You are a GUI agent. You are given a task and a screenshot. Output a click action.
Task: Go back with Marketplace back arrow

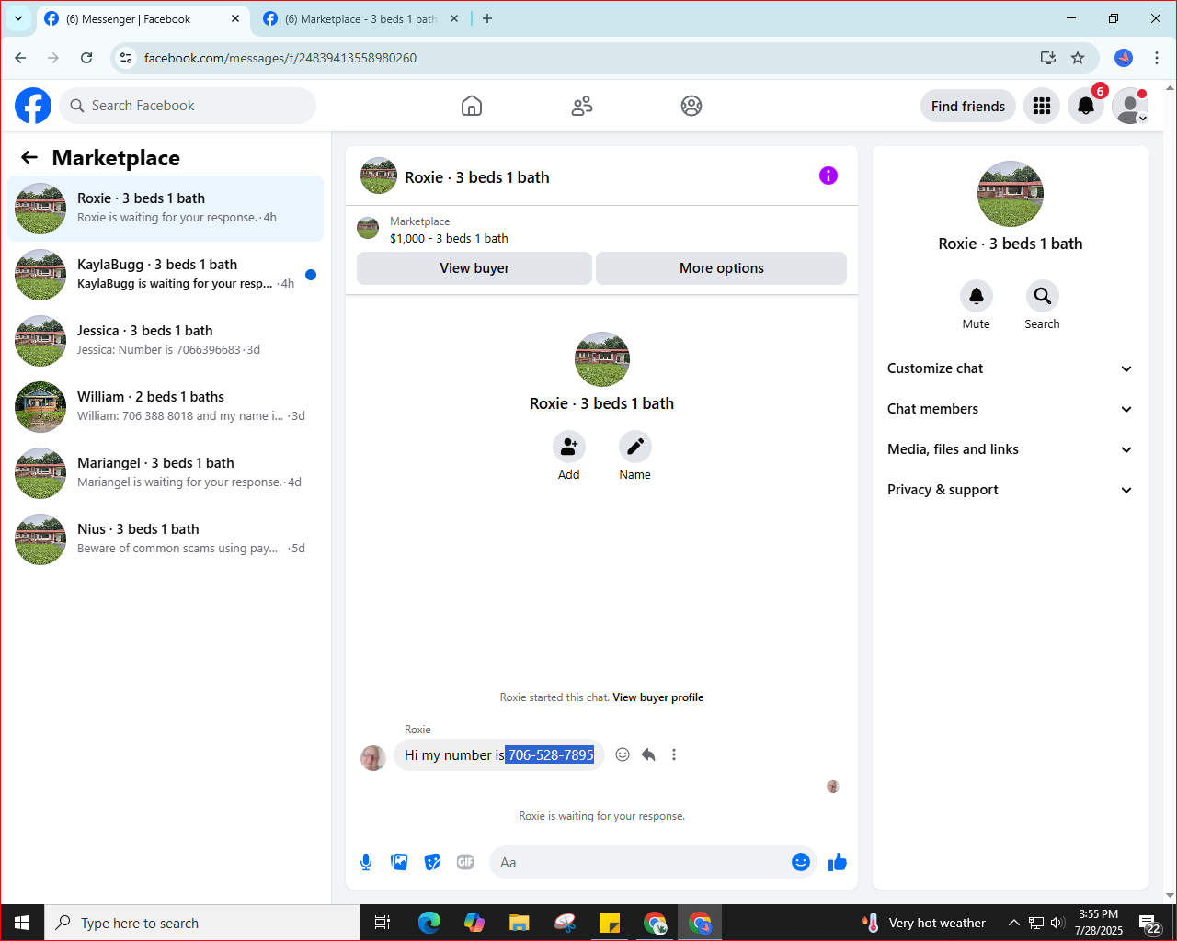pyautogui.click(x=29, y=157)
